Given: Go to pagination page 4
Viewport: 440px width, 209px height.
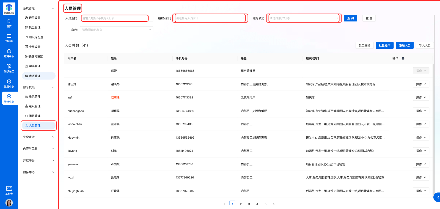Looking at the screenshot, I should 257,204.
